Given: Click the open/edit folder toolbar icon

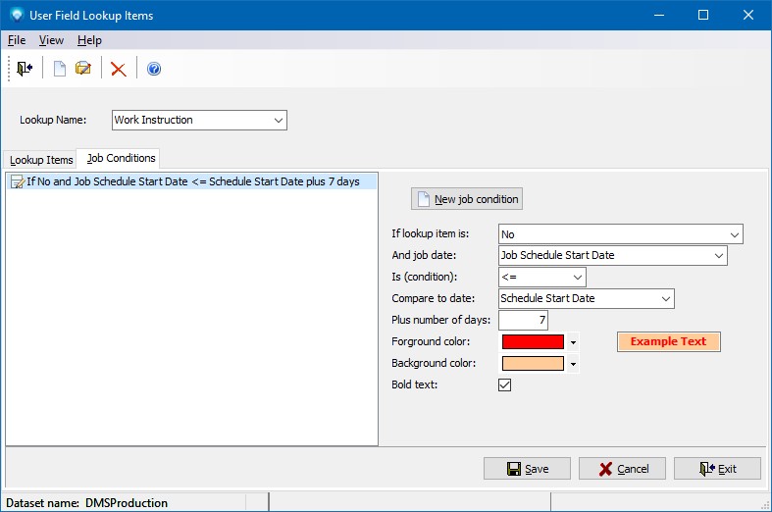Looking at the screenshot, I should [x=83, y=69].
